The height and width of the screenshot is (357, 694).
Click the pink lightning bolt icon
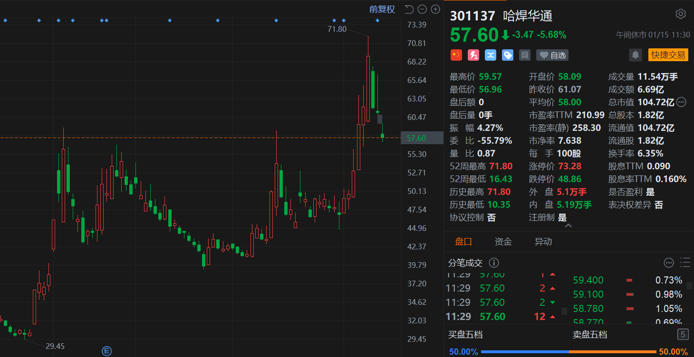[x=473, y=55]
